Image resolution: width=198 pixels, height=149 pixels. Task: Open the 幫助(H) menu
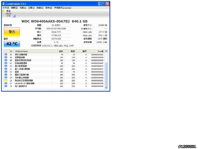(49, 8)
